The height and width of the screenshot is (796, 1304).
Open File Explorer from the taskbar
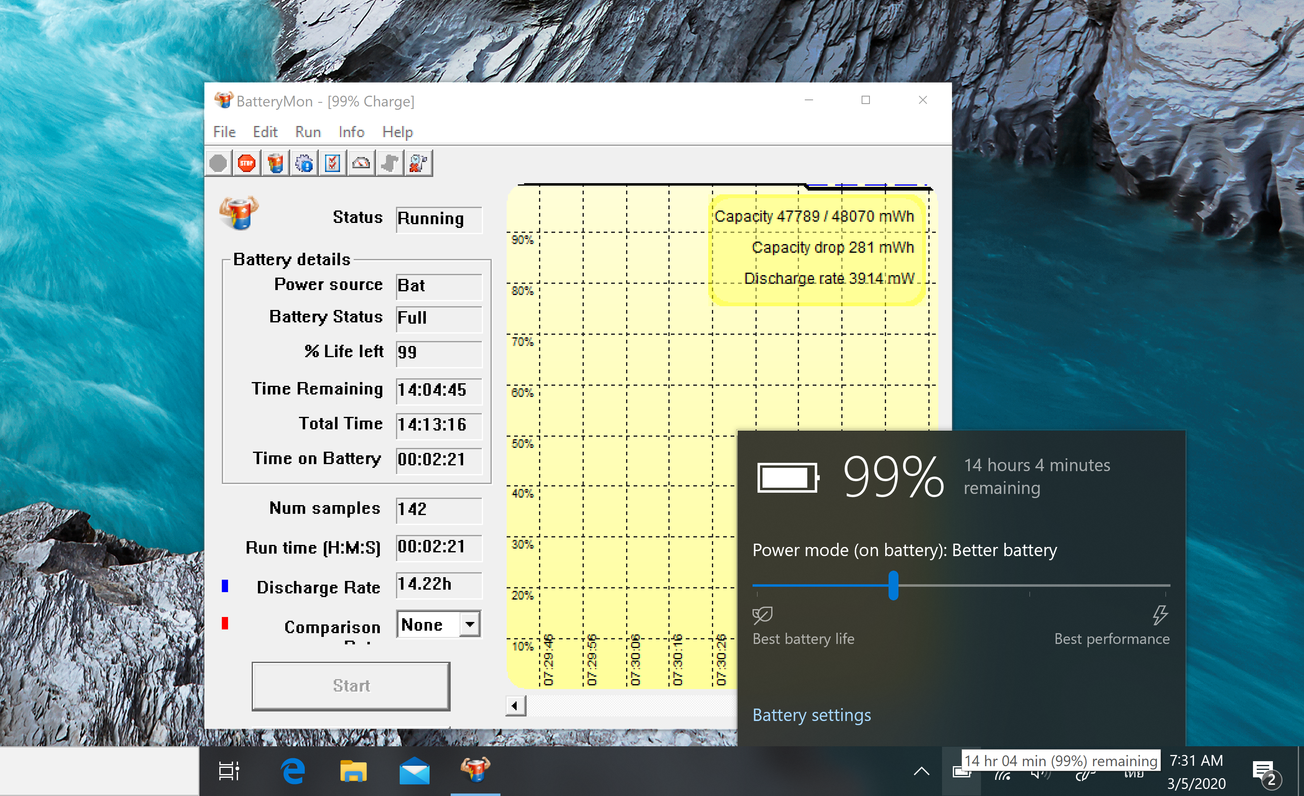353,771
